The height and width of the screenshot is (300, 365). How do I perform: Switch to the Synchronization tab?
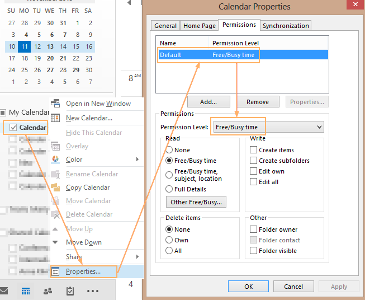[286, 26]
